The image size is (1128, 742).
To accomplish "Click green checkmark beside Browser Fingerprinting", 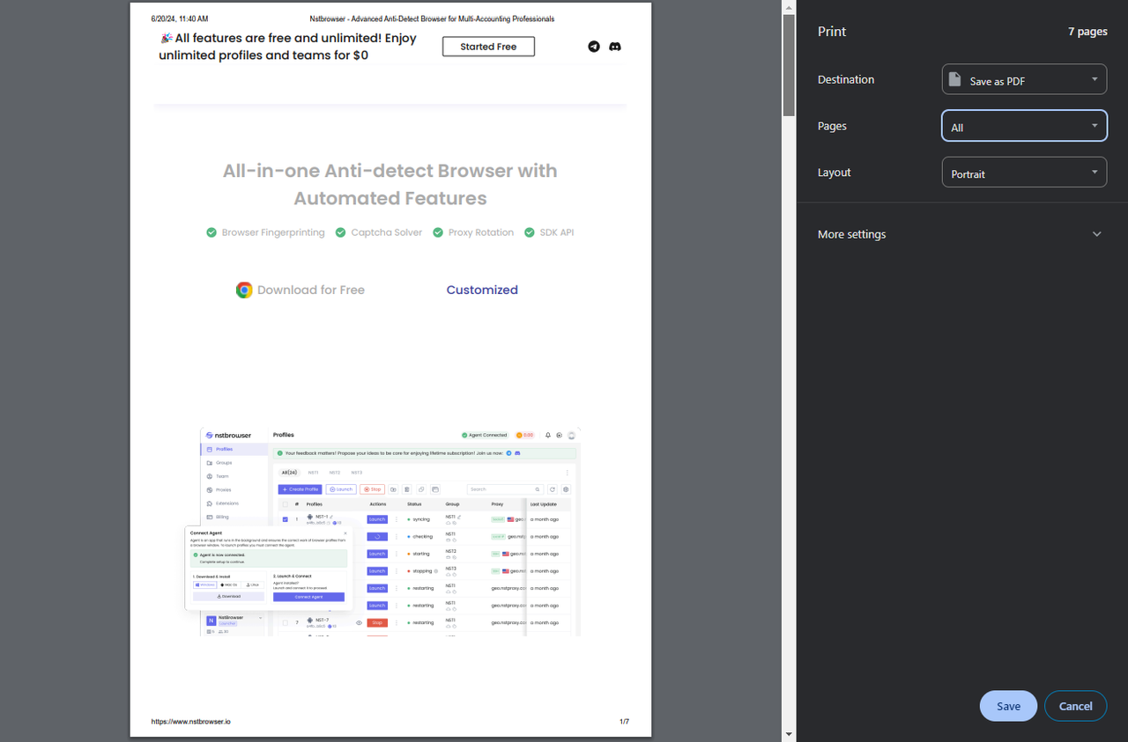I will (x=211, y=232).
